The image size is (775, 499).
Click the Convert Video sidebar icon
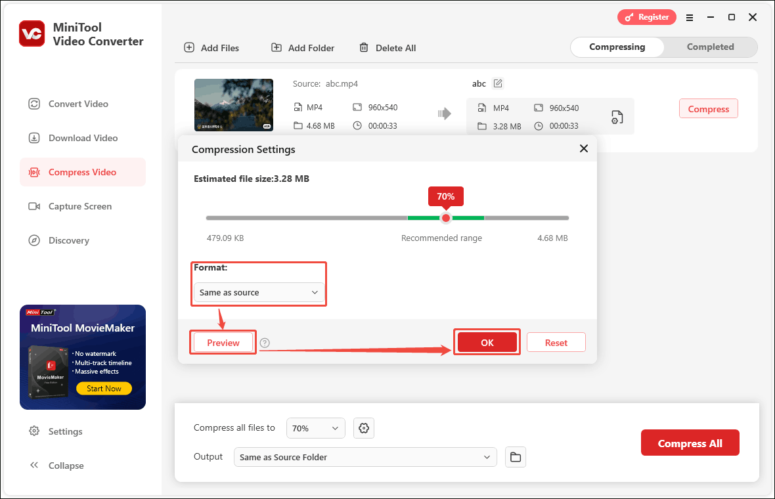pos(34,104)
